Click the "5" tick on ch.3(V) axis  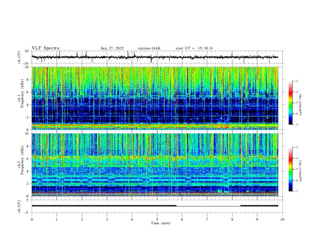tap(28, 200)
